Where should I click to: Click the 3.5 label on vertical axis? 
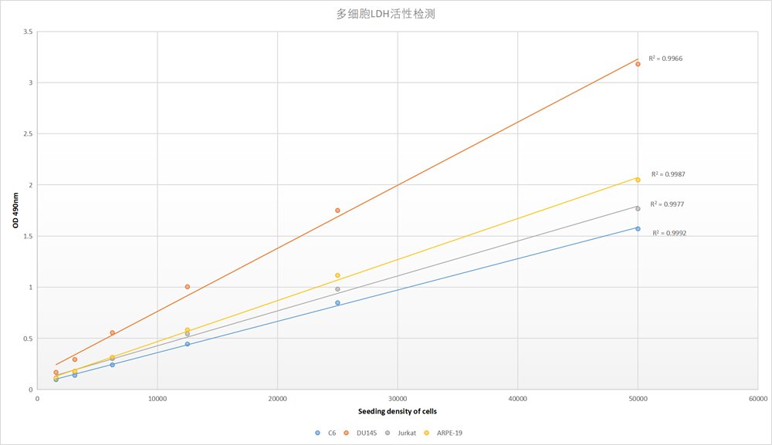[x=28, y=32]
